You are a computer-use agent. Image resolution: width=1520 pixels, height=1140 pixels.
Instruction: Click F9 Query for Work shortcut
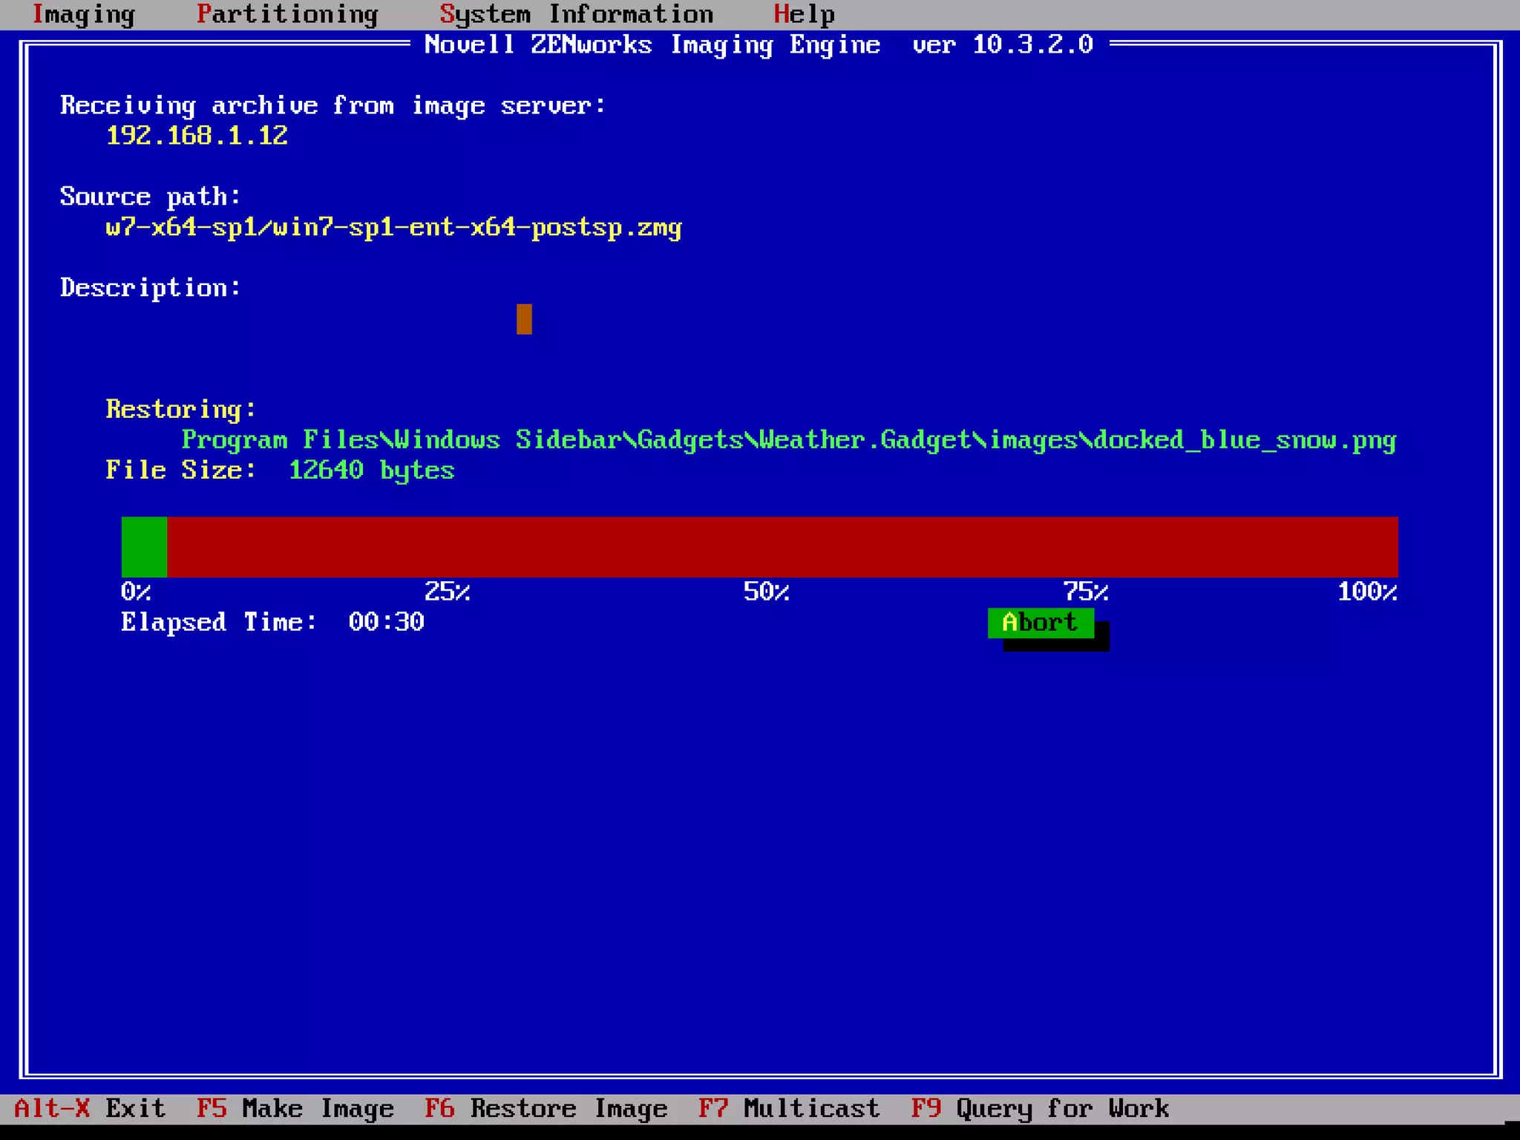[x=1040, y=1109]
